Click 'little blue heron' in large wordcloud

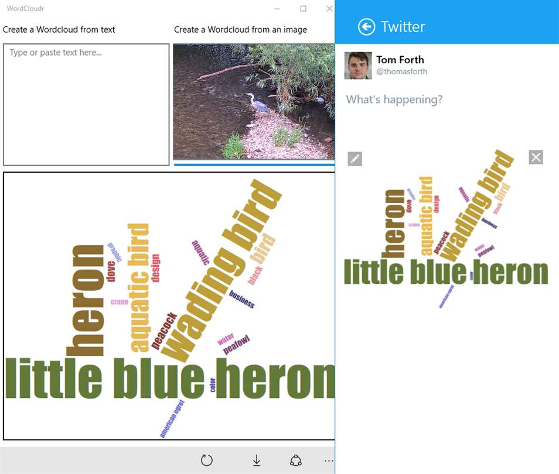point(171,378)
